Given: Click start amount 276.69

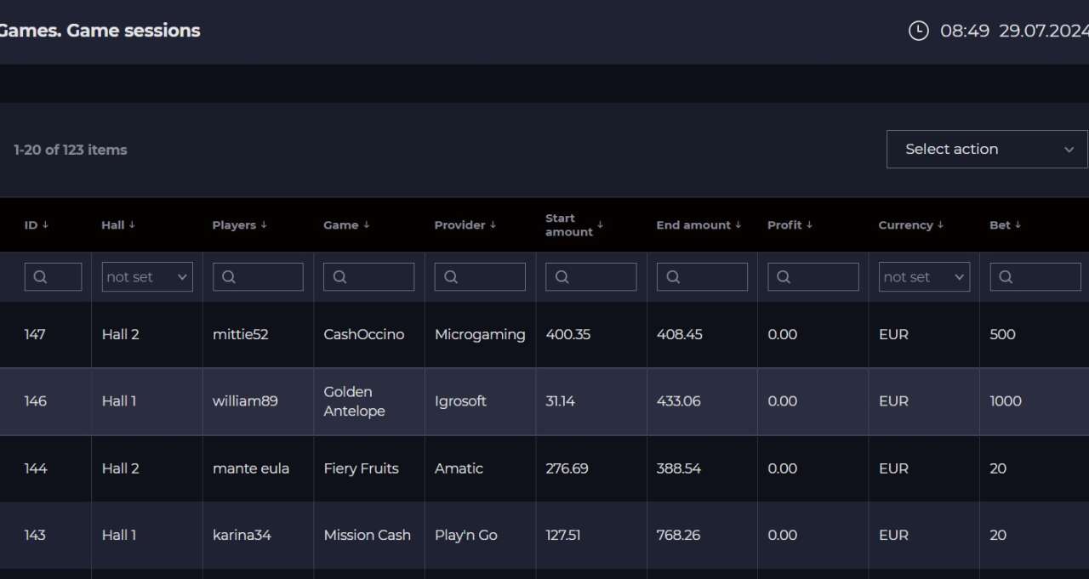Looking at the screenshot, I should pyautogui.click(x=567, y=468).
